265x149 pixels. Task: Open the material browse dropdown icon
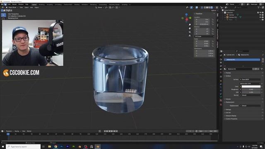(x=225, y=69)
